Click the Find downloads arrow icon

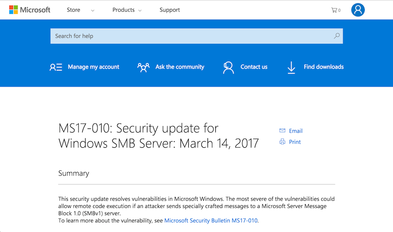(291, 67)
